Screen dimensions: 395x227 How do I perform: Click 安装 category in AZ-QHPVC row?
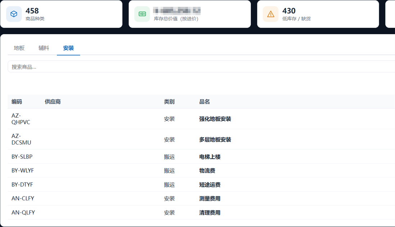[x=169, y=119]
